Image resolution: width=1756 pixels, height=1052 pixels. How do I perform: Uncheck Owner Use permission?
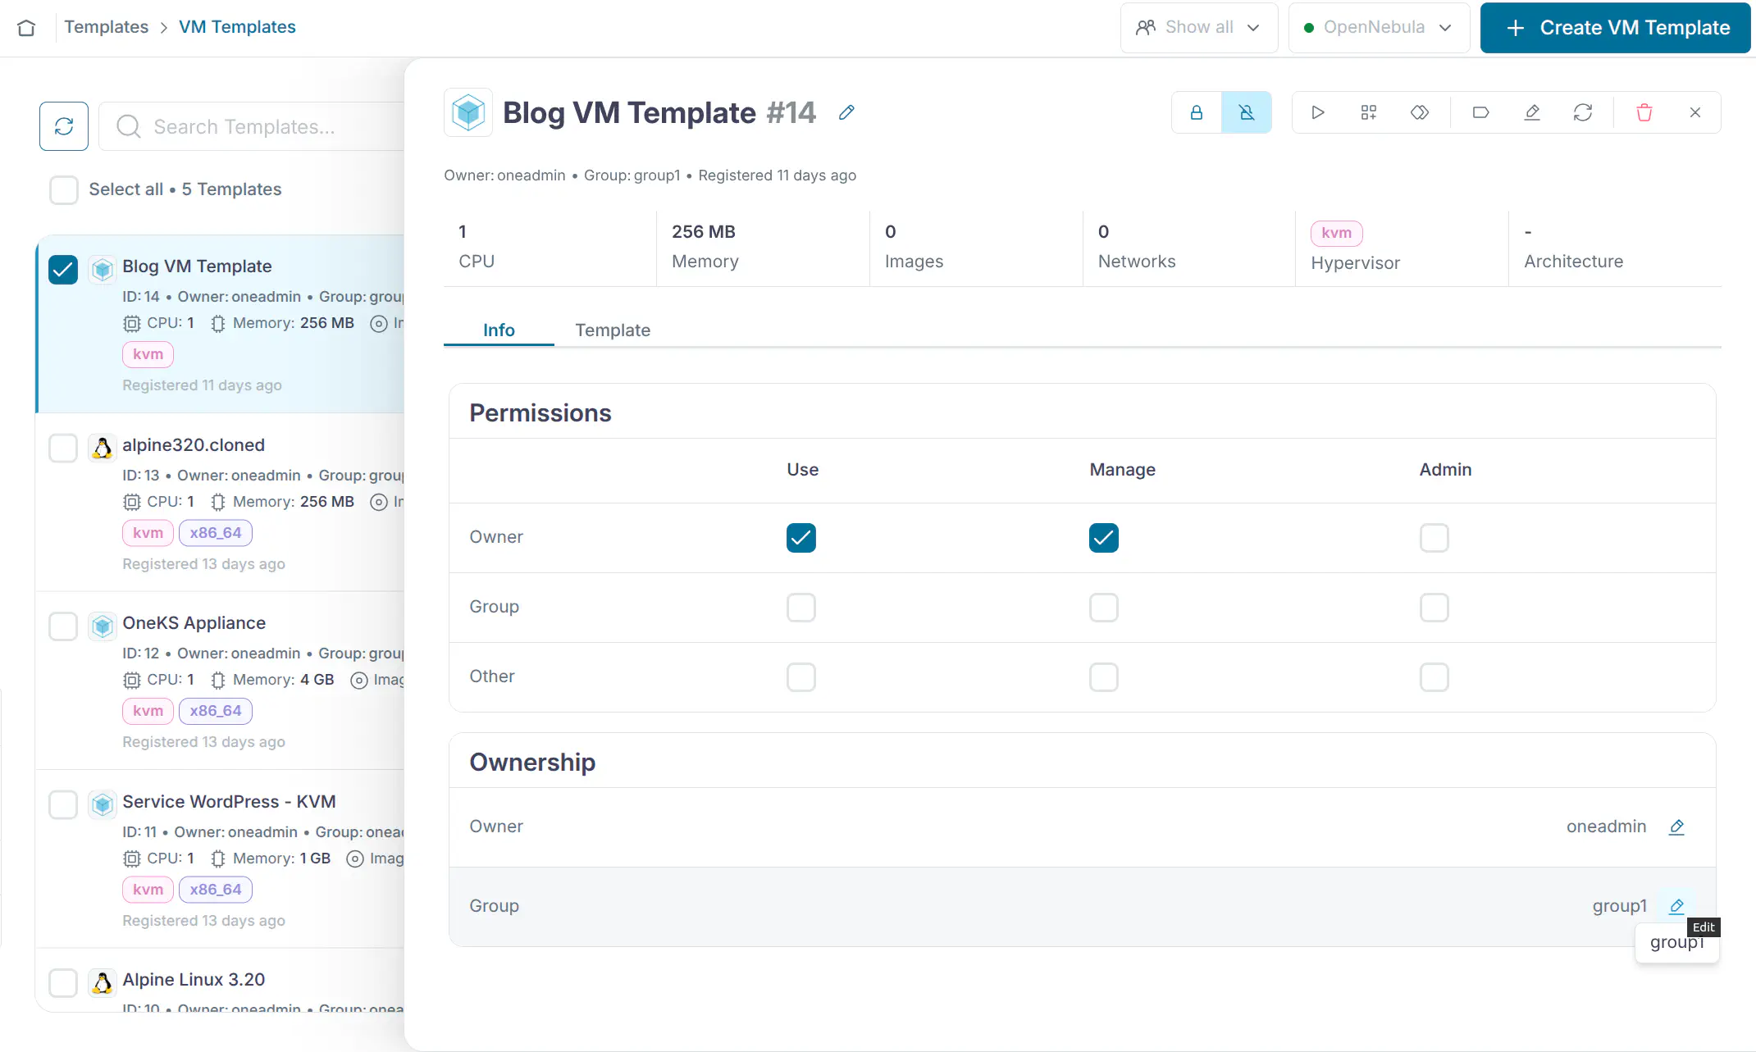[801, 538]
